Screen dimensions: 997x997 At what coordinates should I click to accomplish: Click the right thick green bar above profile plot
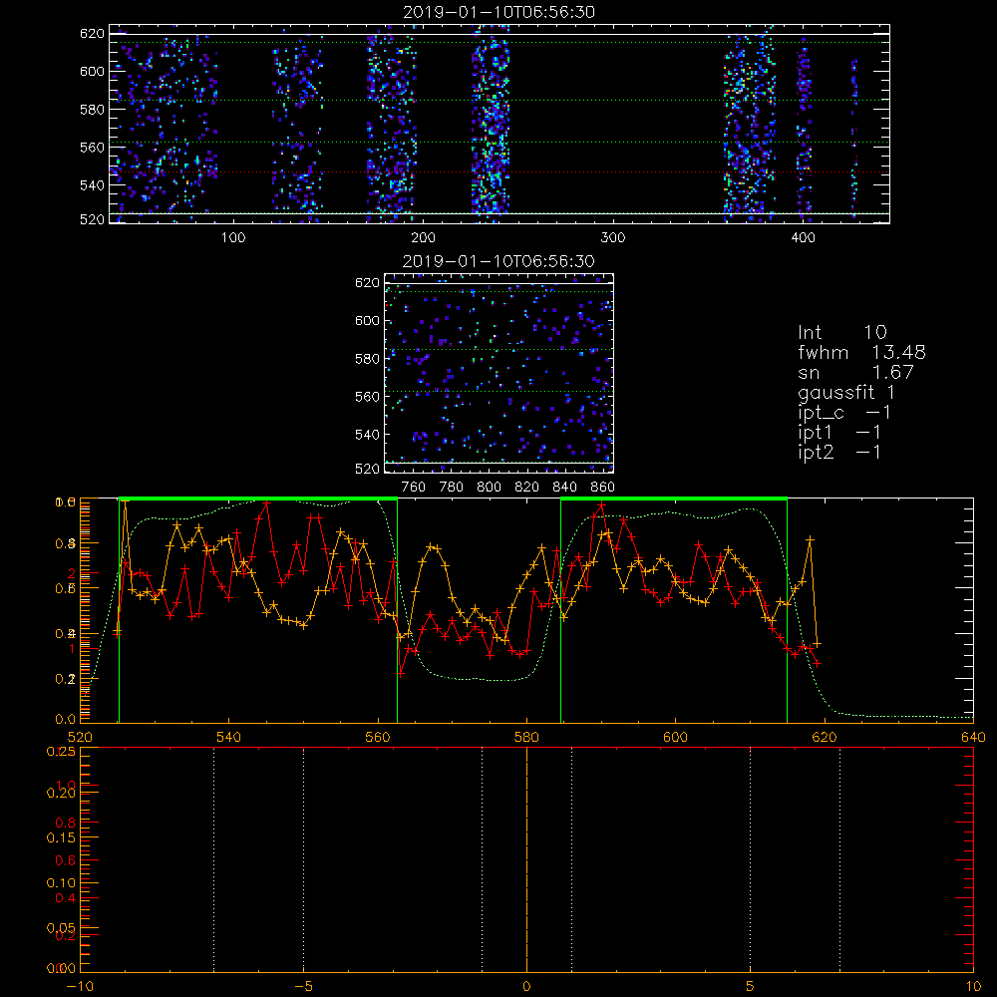click(x=674, y=498)
